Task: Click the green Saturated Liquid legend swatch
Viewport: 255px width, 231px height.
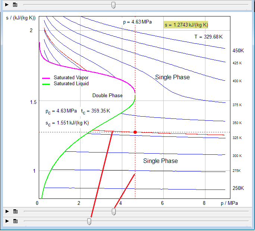Action: [46, 84]
